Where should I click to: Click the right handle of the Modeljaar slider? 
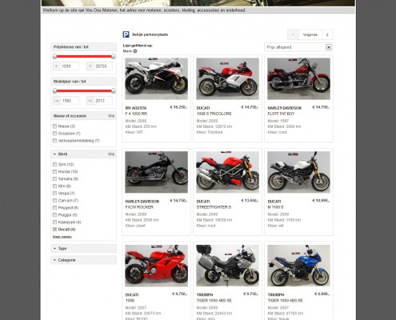click(x=114, y=90)
